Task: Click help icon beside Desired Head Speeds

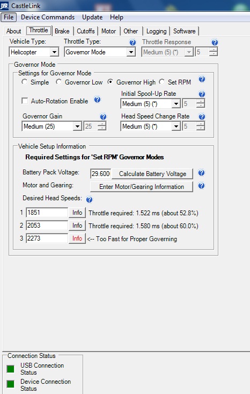Action: point(89,200)
